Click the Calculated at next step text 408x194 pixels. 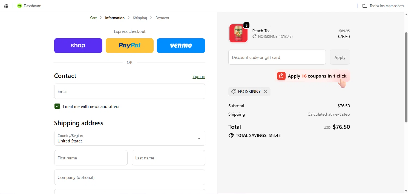329,114
